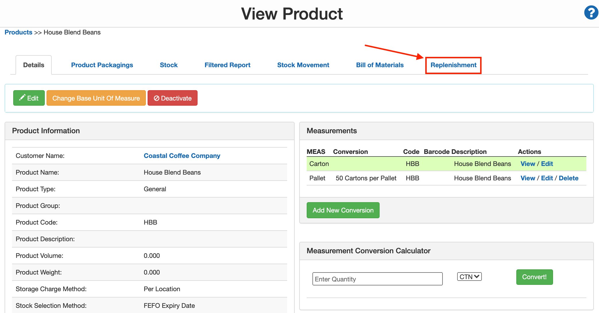Open the Stock Movement tab
The width and height of the screenshot is (599, 313).
point(303,65)
